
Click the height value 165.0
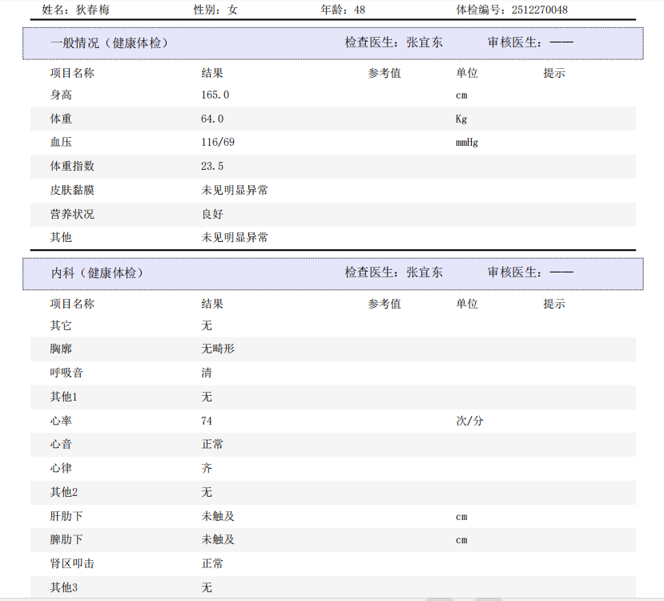click(215, 95)
